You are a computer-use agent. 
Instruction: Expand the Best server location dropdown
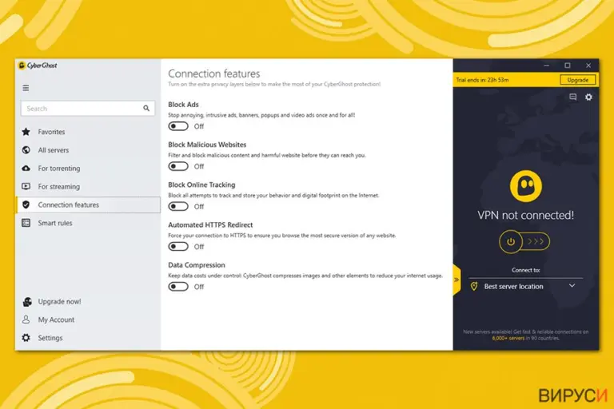click(x=525, y=286)
